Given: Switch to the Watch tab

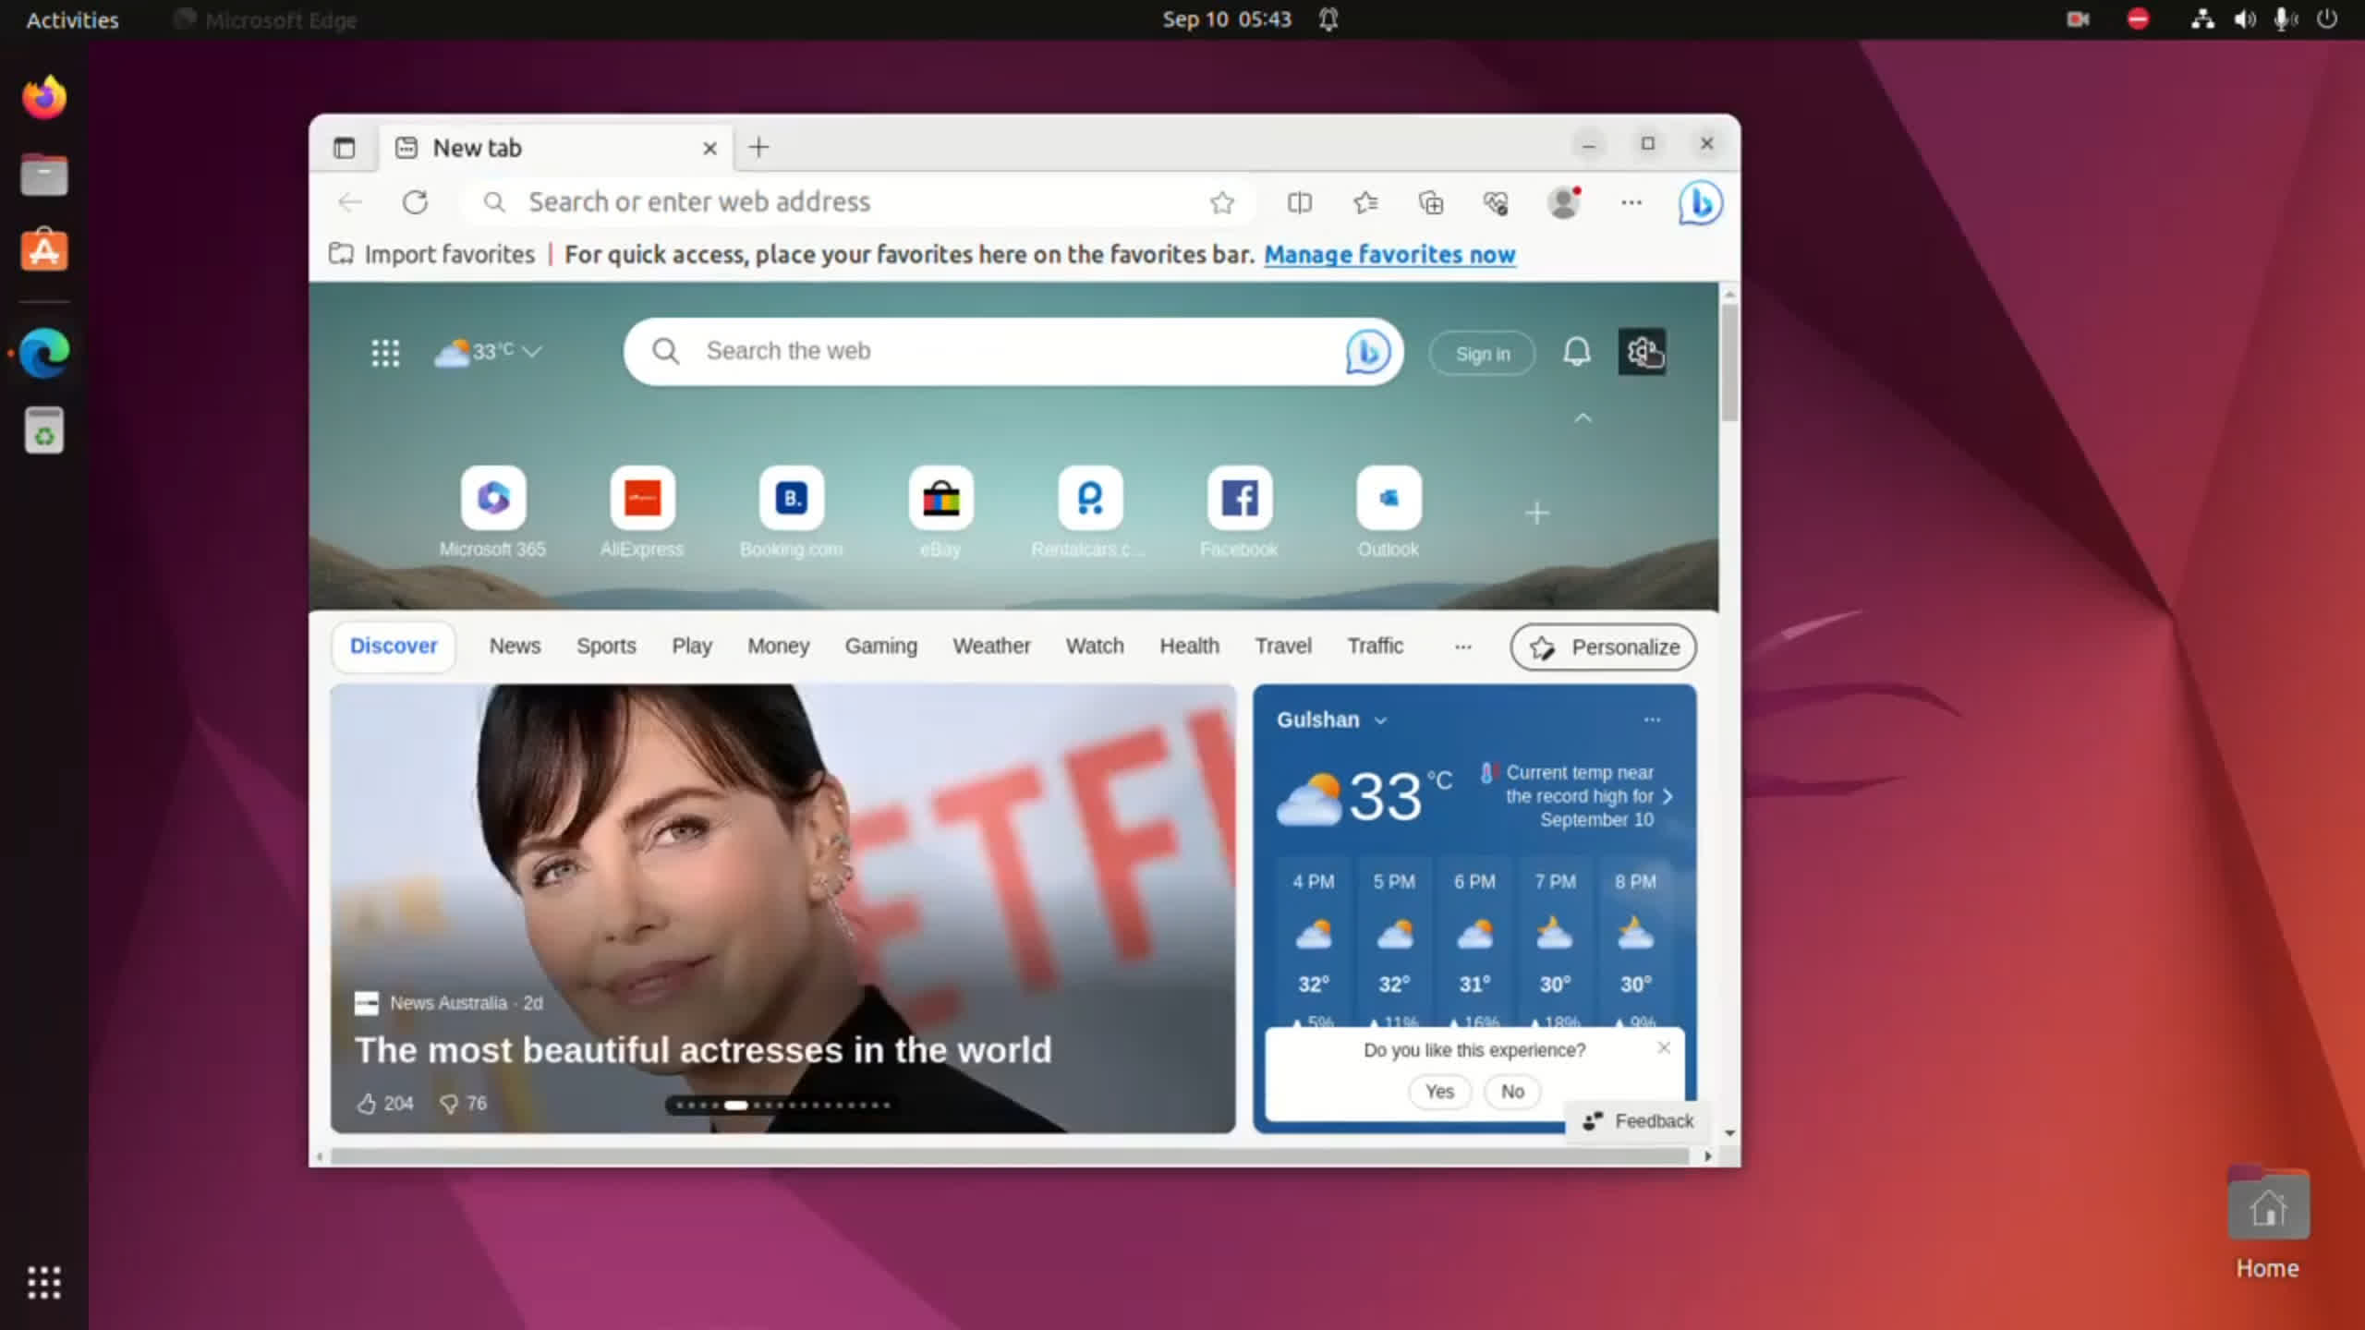Looking at the screenshot, I should [x=1095, y=647].
